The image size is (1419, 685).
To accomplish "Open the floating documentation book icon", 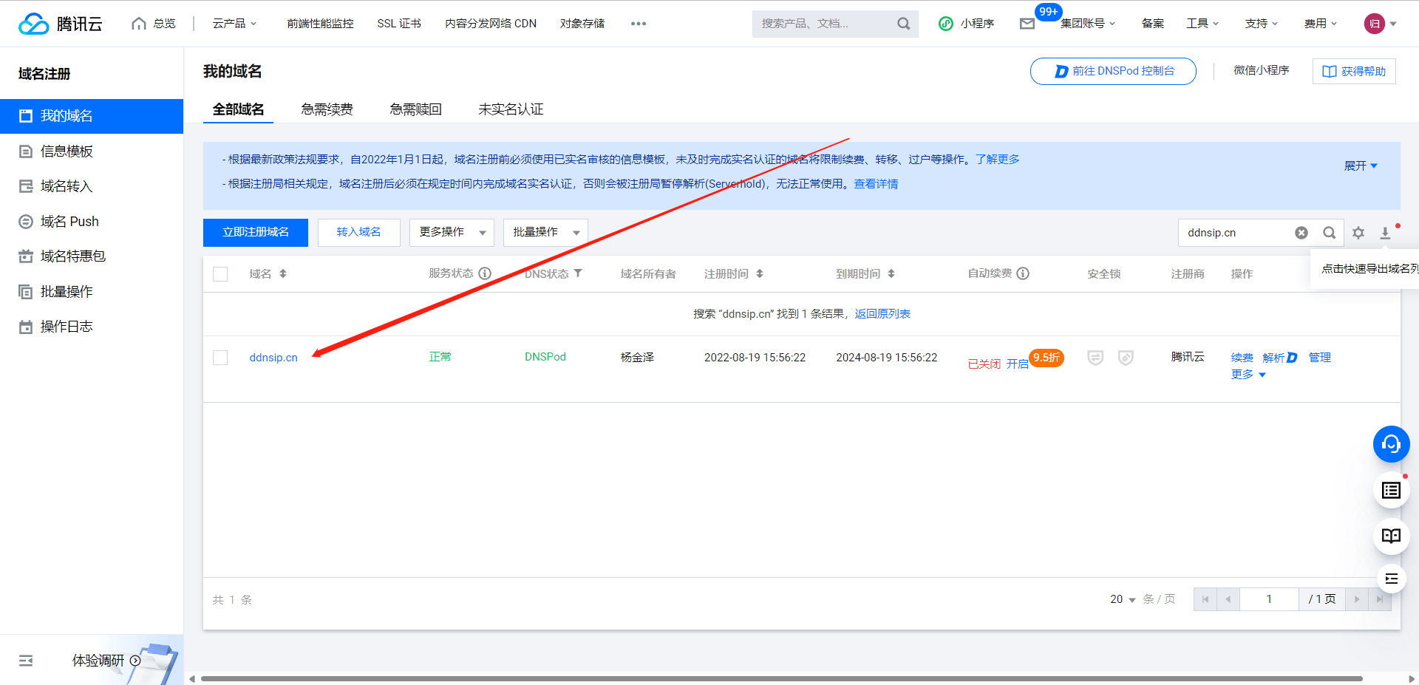I will [x=1391, y=536].
